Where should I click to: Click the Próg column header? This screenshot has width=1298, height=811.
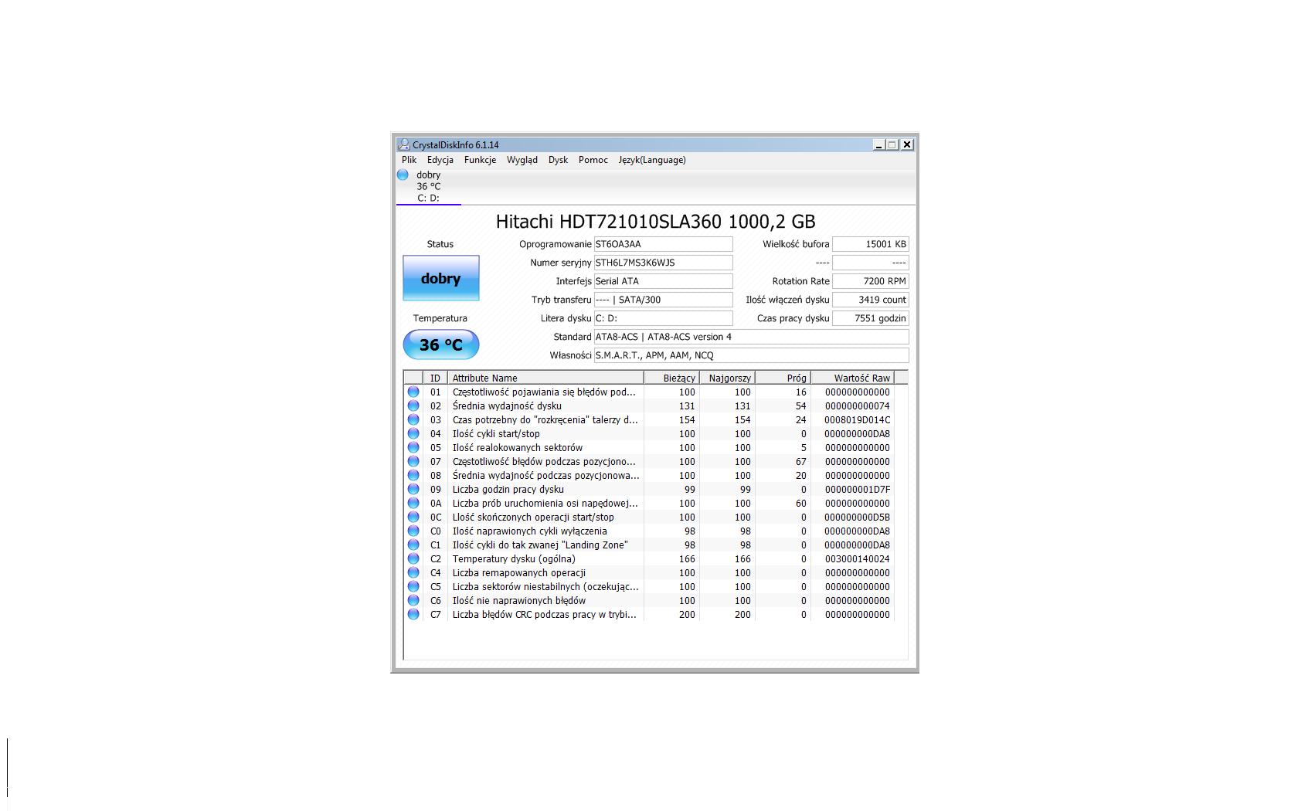(x=783, y=378)
